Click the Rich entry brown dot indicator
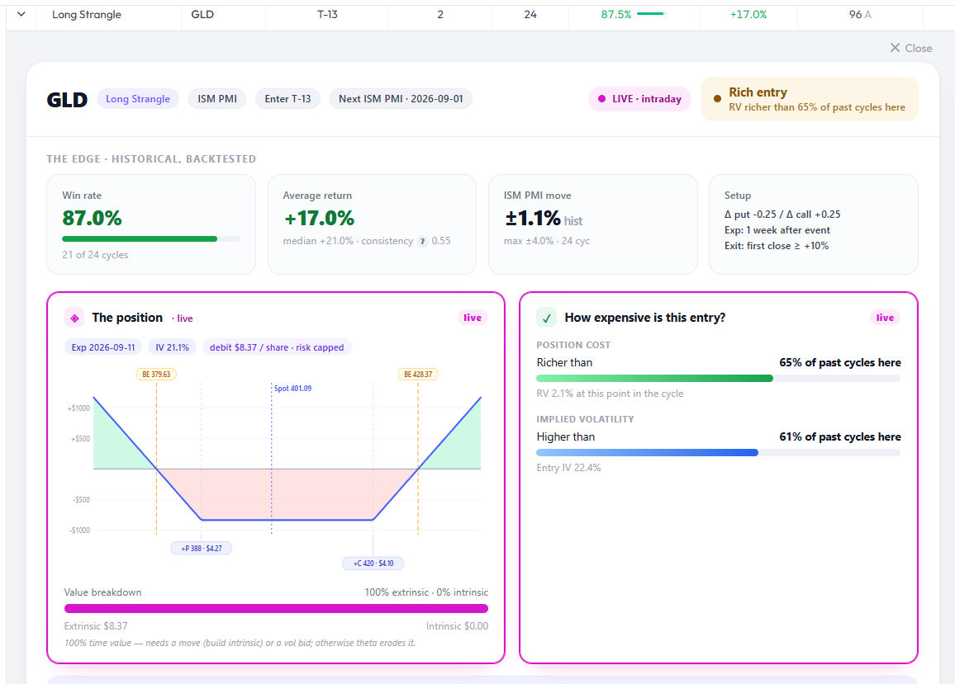955x684 pixels. [x=717, y=98]
